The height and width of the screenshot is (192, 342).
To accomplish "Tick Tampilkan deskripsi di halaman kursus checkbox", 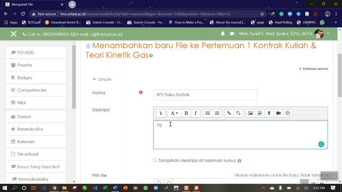I will point(155,160).
